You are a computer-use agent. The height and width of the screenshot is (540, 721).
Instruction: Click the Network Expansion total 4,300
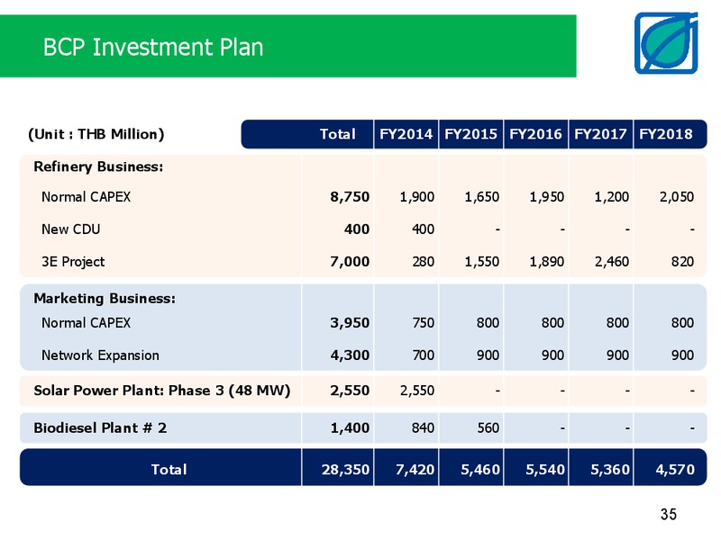[x=350, y=355]
